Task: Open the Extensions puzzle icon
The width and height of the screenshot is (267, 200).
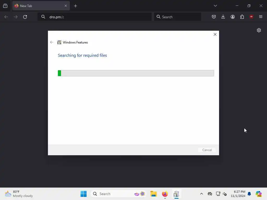Action: coord(242,17)
